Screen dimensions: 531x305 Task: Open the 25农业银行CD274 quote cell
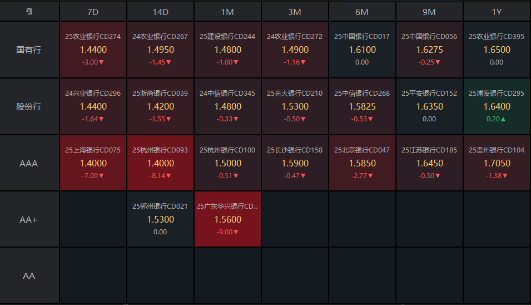(93, 50)
